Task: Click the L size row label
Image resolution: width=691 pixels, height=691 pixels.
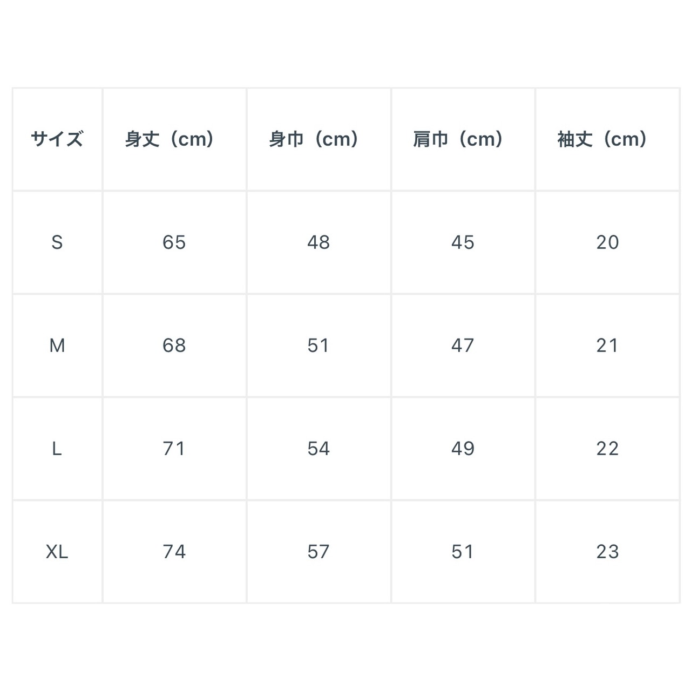Action: tap(57, 449)
